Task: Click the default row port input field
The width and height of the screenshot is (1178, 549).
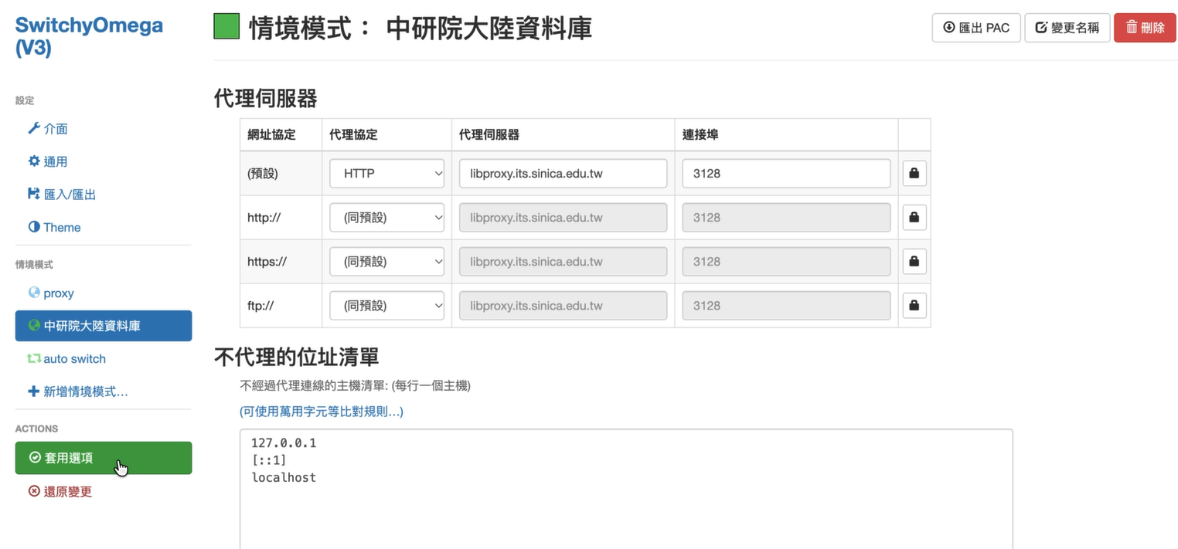Action: click(x=786, y=174)
